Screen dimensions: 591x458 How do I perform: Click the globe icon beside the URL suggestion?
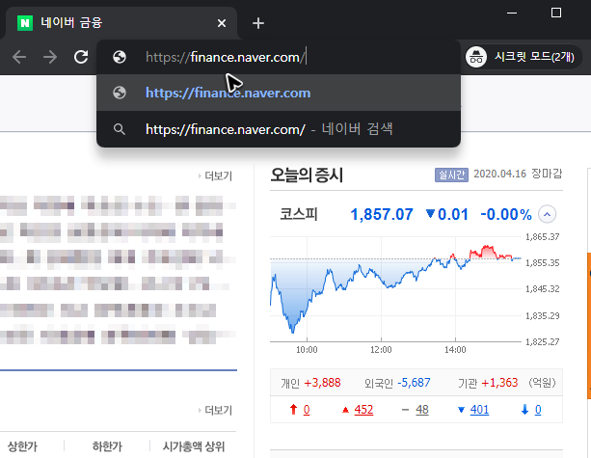(120, 93)
